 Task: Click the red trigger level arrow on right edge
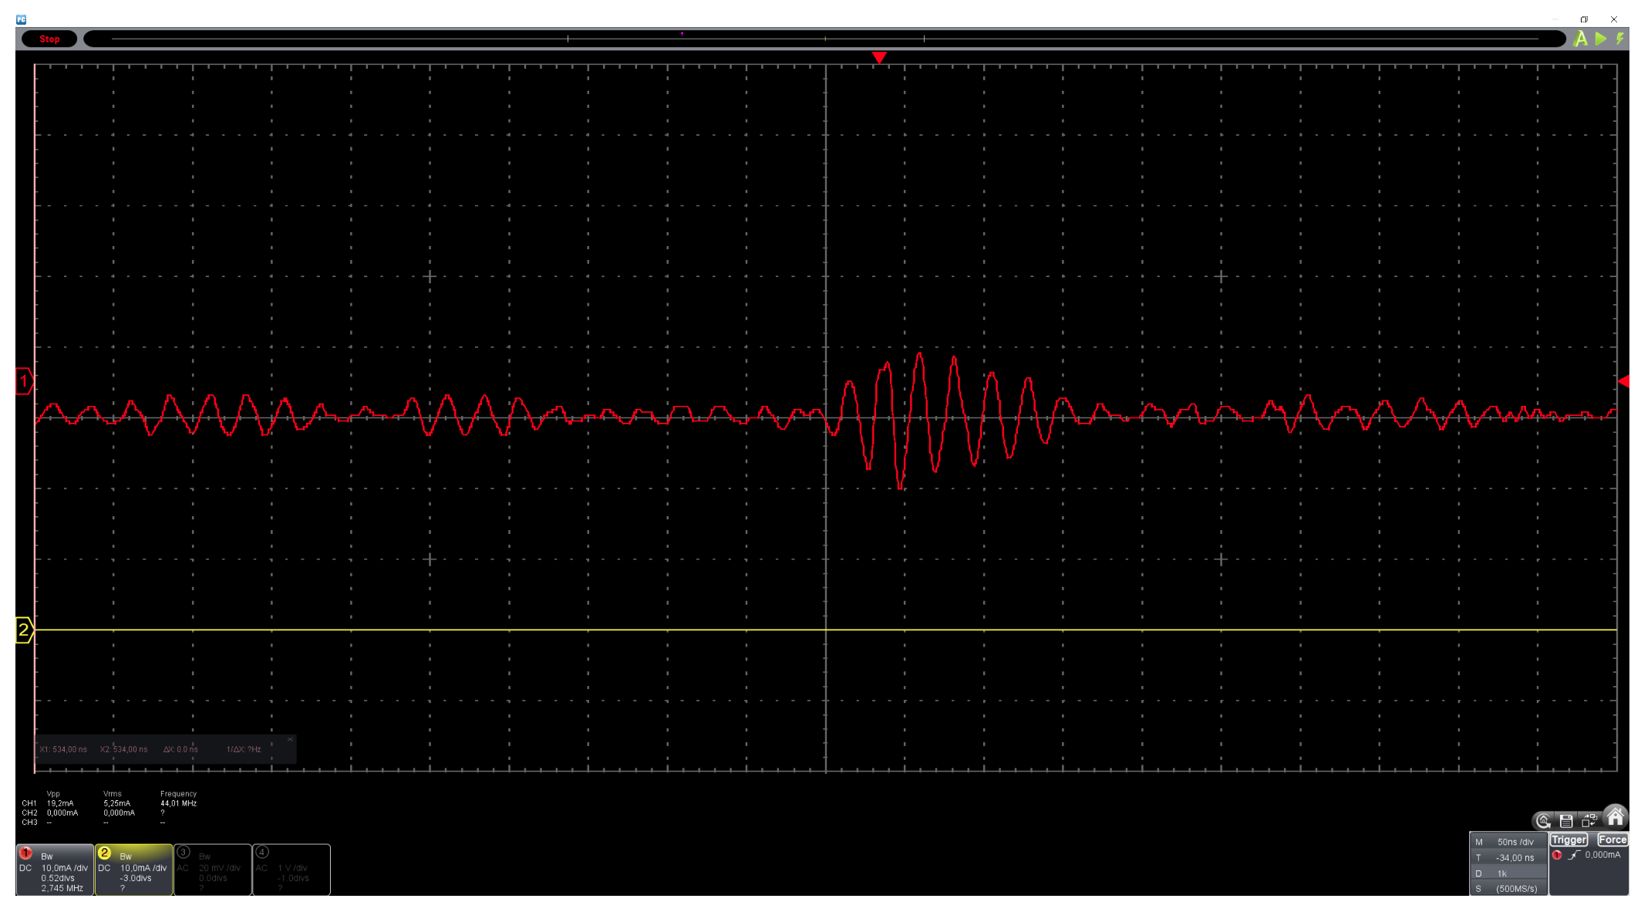(x=1623, y=381)
